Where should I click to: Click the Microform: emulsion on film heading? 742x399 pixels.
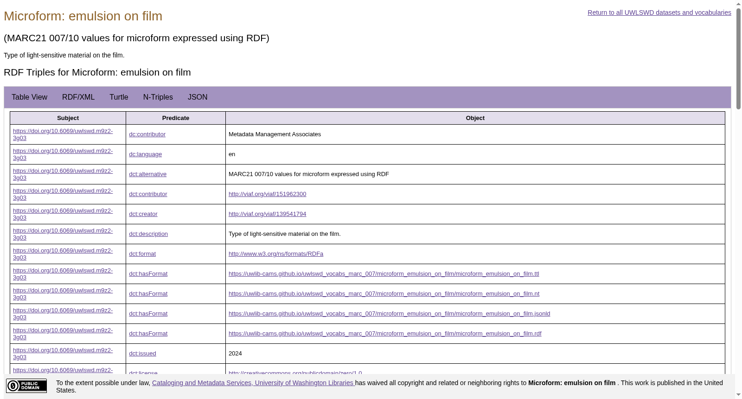click(x=83, y=16)
